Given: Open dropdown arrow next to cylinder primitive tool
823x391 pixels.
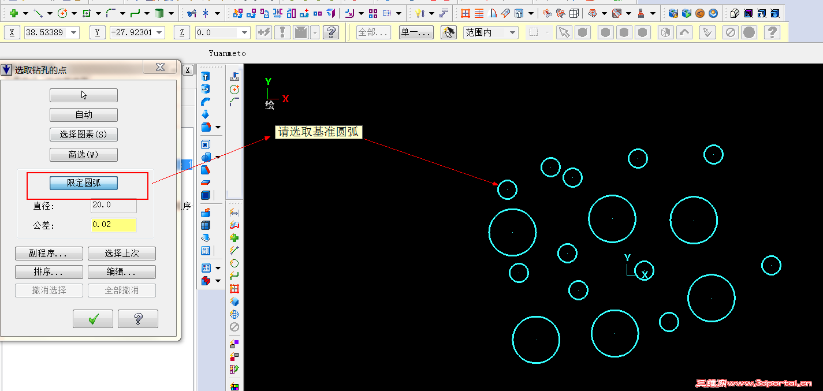Looking at the screenshot, I should [172, 13].
